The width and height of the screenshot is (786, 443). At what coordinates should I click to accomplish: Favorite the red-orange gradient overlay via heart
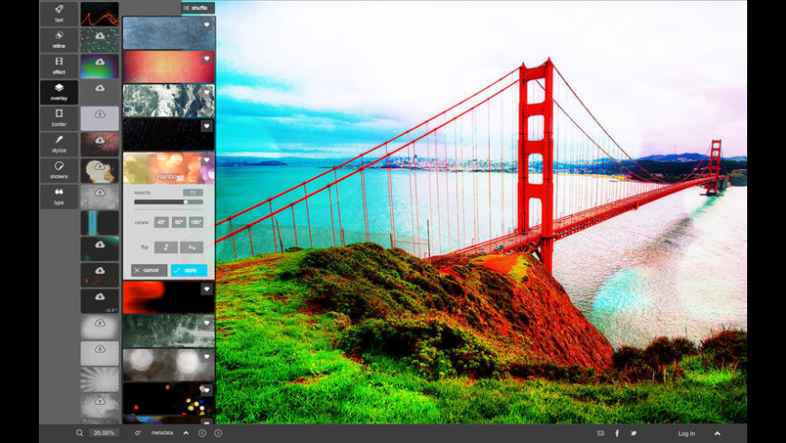pyautogui.click(x=207, y=59)
